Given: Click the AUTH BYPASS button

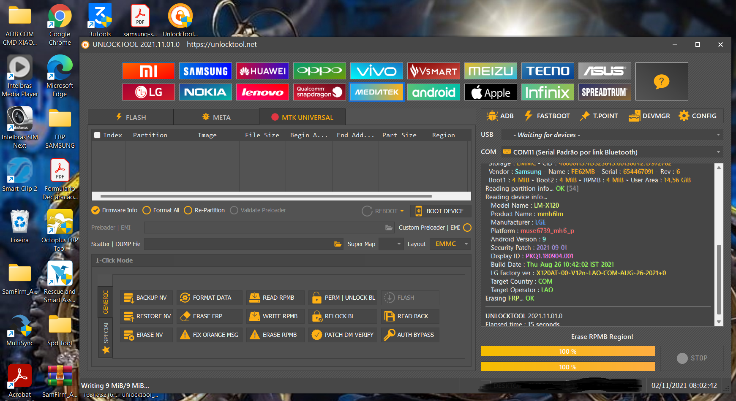Looking at the screenshot, I should [x=410, y=335].
